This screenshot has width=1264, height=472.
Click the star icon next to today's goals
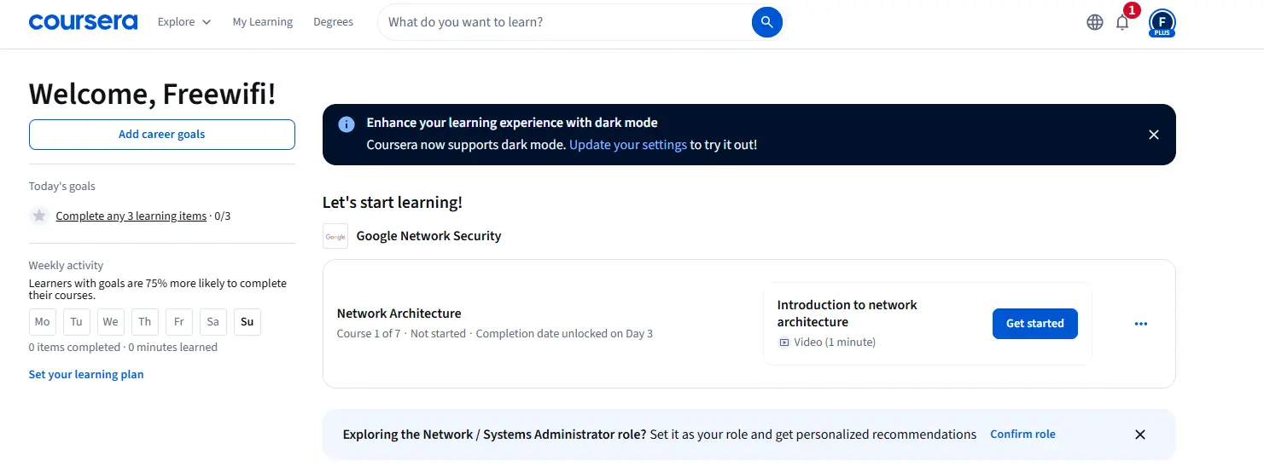point(38,216)
